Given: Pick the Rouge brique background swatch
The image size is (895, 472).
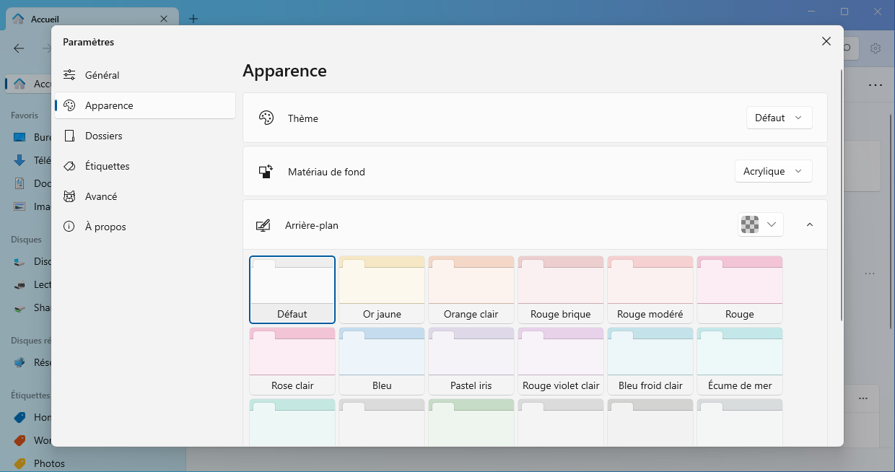Looking at the screenshot, I should pyautogui.click(x=561, y=289).
